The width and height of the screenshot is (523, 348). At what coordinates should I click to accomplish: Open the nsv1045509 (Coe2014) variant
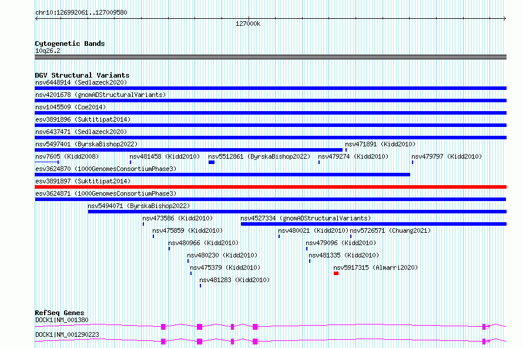[x=71, y=107]
